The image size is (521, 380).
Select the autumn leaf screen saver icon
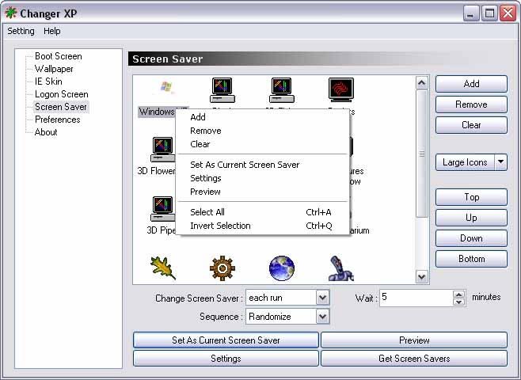click(x=162, y=268)
